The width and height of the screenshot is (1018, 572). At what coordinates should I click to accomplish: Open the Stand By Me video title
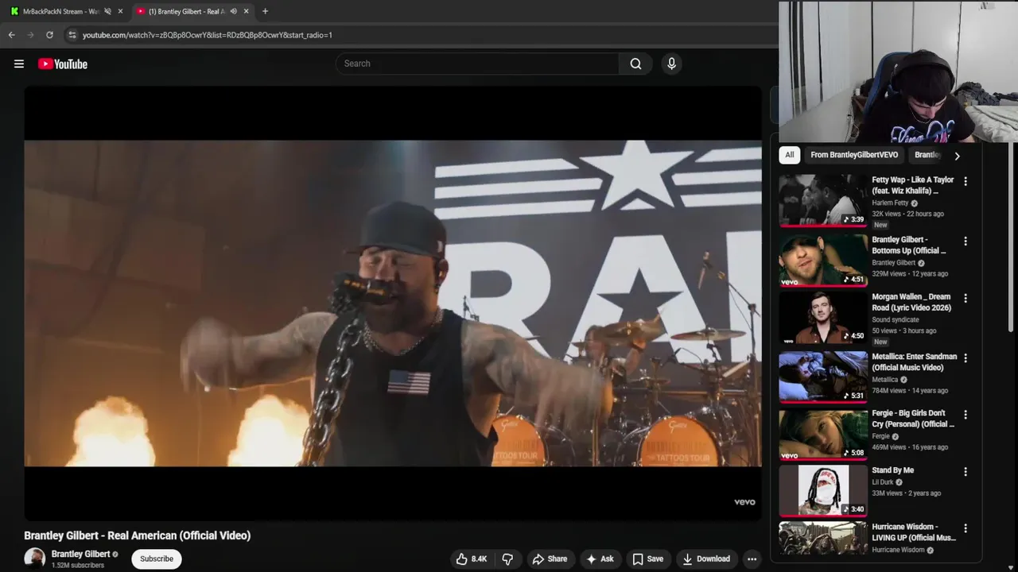(x=892, y=470)
